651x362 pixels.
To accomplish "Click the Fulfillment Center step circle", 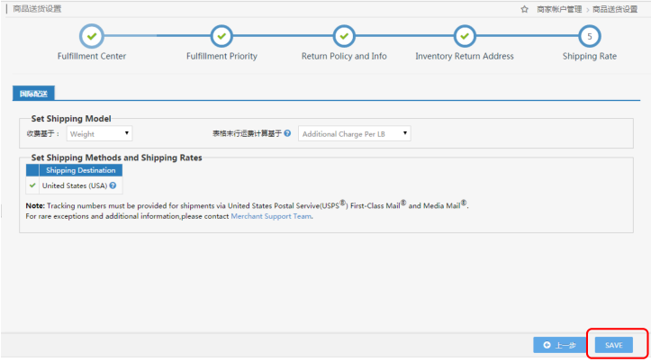I will pyautogui.click(x=92, y=36).
